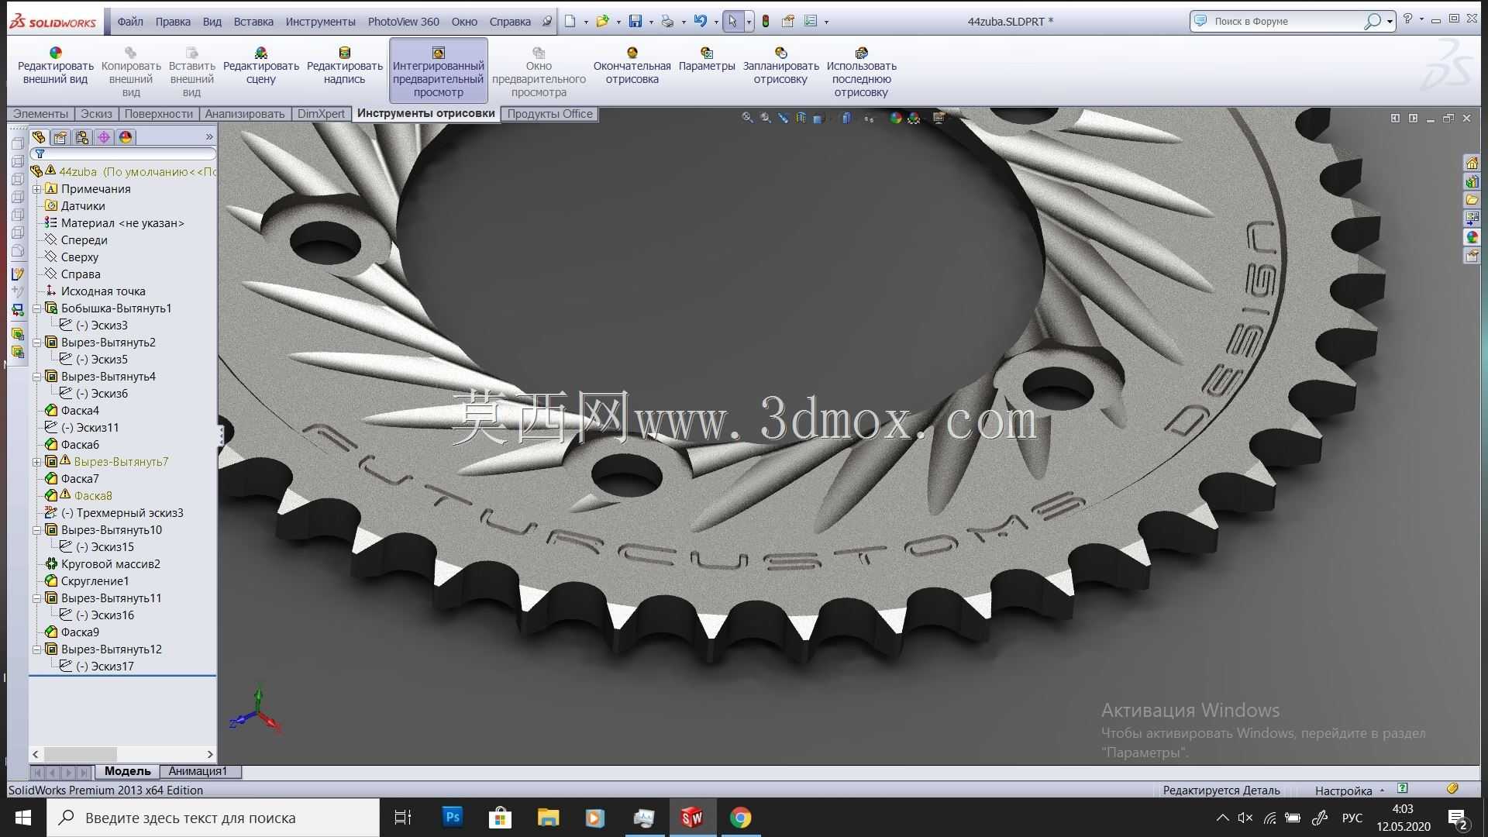The width and height of the screenshot is (1488, 837).
Task: Open the PropertyManager tab in left panel
Action: (60, 137)
